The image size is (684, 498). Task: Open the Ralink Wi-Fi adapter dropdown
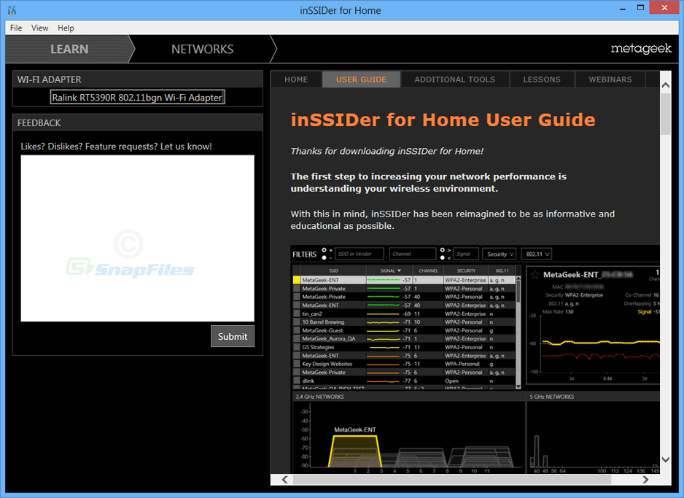click(x=137, y=97)
